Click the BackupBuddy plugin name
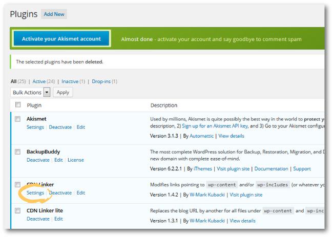 (44, 152)
